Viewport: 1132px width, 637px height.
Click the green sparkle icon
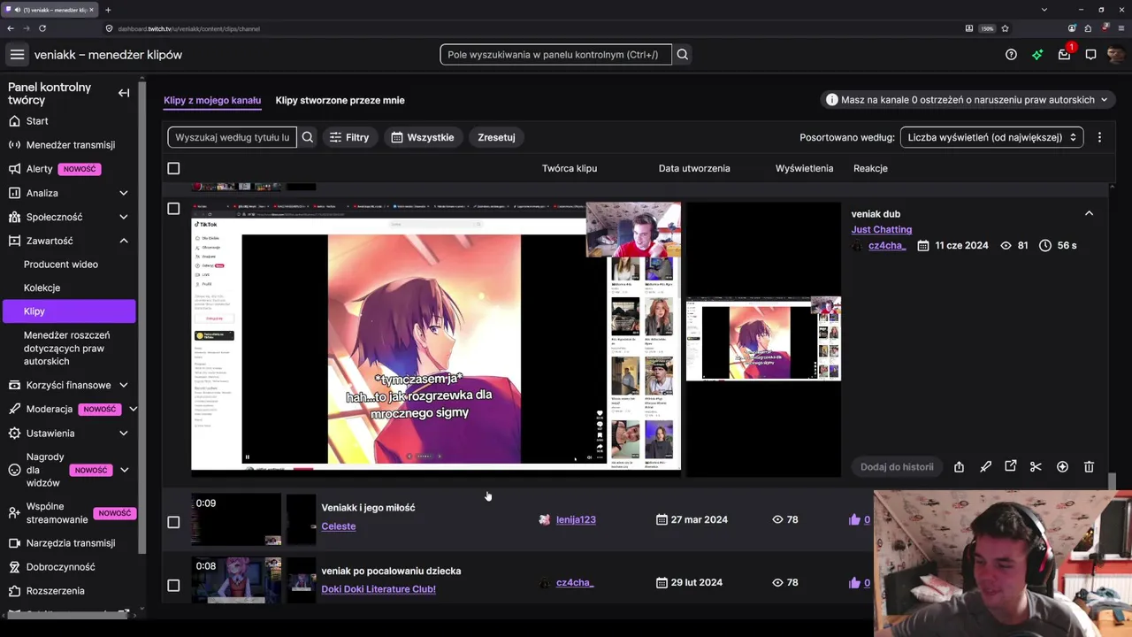pyautogui.click(x=1037, y=55)
